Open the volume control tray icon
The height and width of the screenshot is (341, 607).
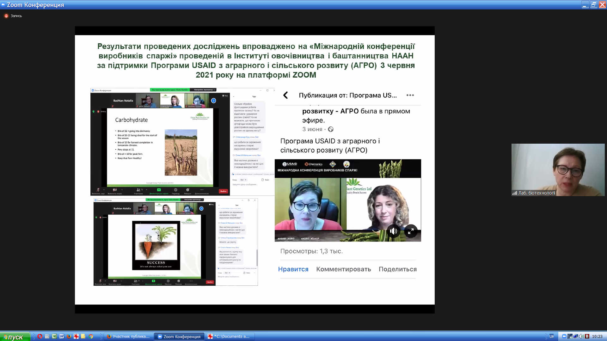(x=581, y=336)
